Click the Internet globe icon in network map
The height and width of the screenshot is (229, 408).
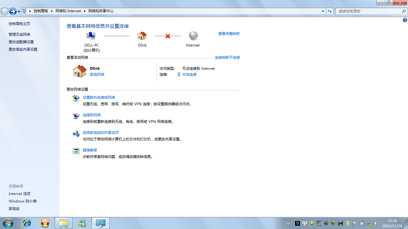193,36
